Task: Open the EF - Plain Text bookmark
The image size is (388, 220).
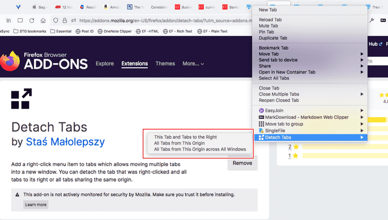Action: coord(212,31)
